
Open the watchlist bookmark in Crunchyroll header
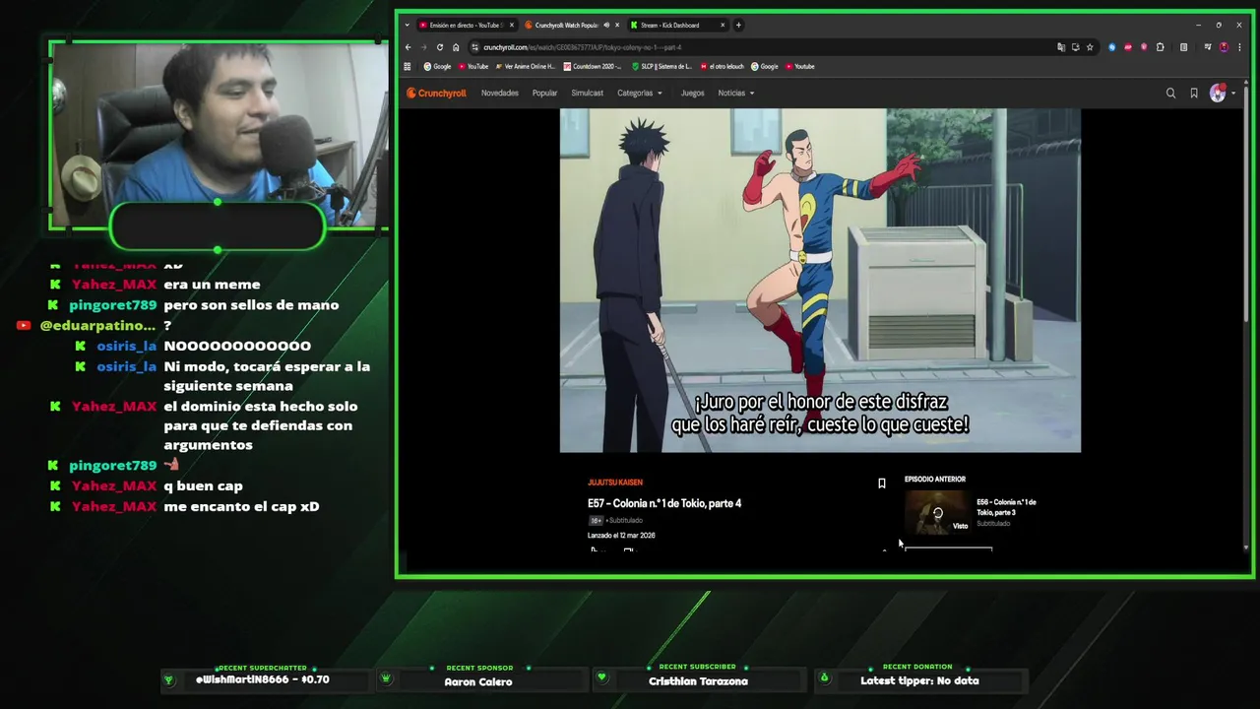pos(1194,94)
